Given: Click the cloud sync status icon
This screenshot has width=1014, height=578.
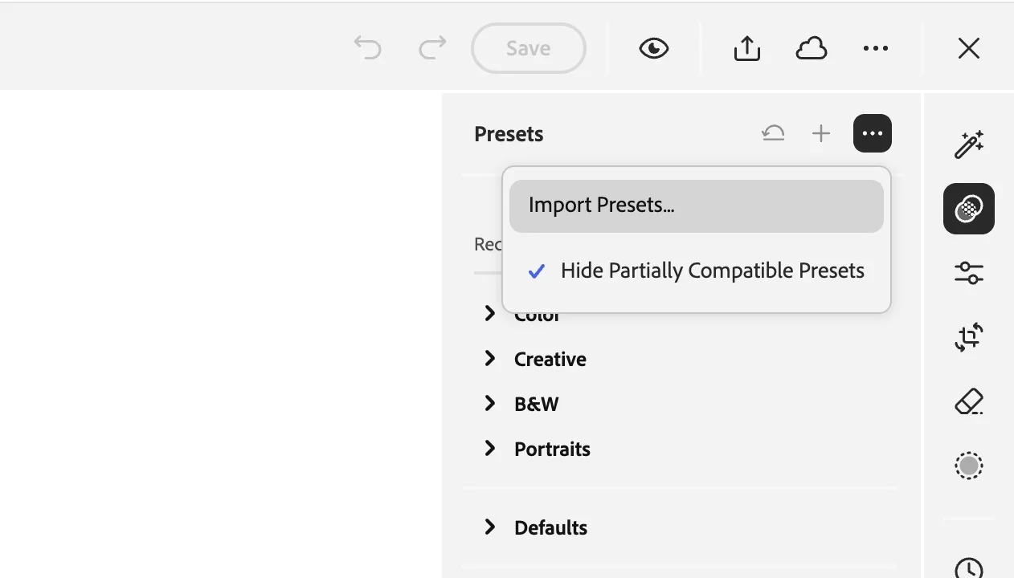Looking at the screenshot, I should (x=812, y=48).
